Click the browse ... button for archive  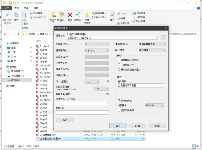(x=163, y=38)
